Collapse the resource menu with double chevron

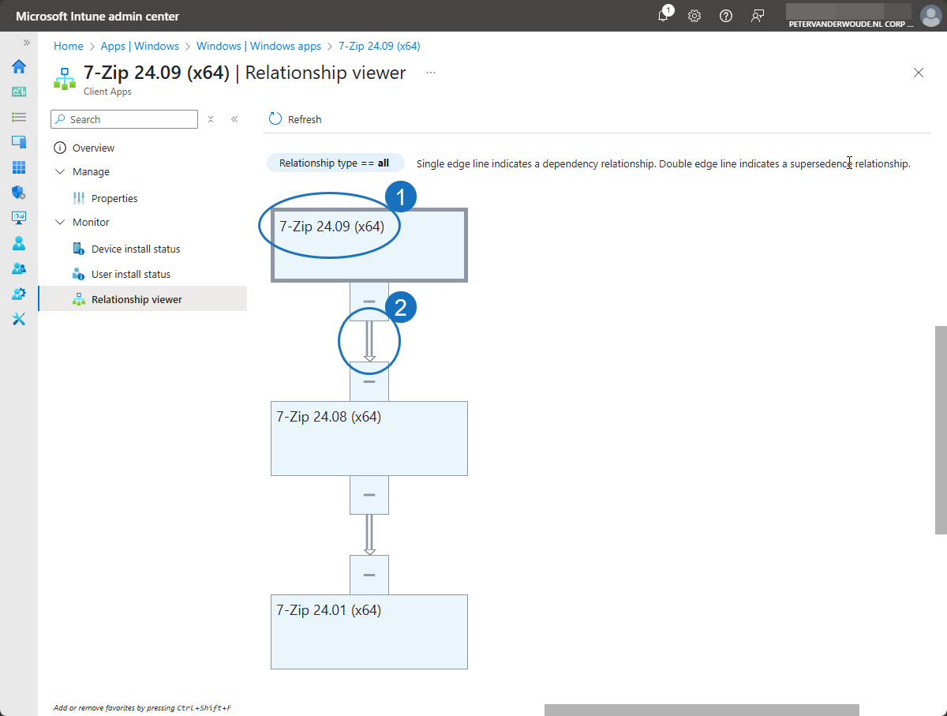(234, 119)
